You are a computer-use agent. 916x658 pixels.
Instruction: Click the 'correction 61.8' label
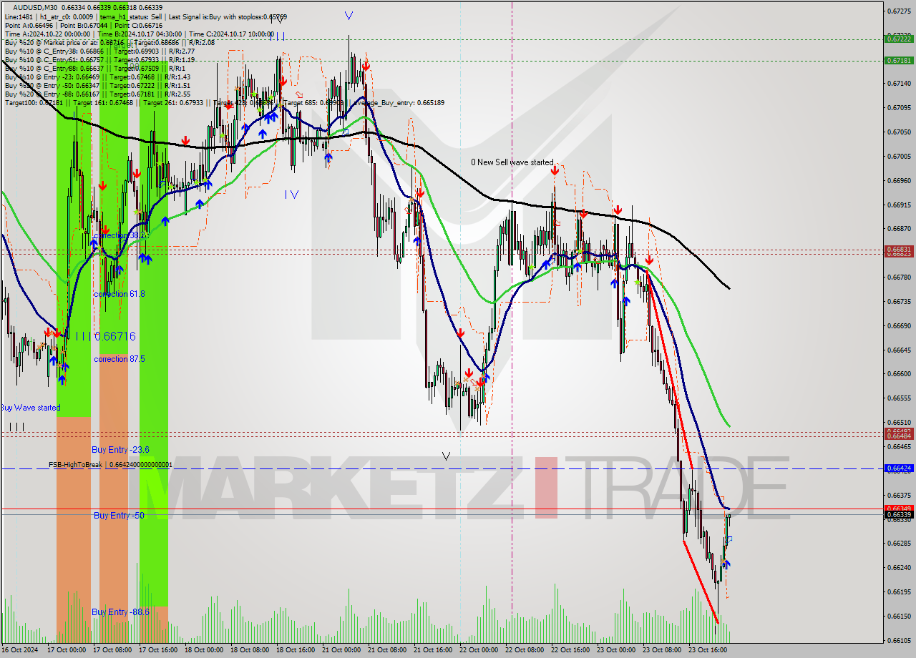click(120, 293)
